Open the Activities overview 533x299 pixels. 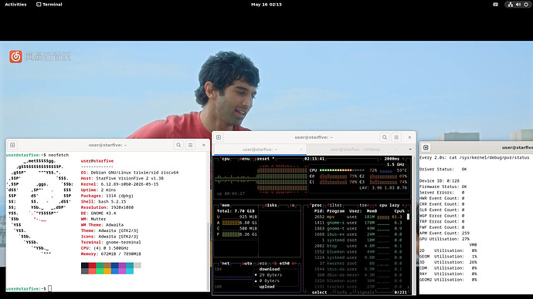pyautogui.click(x=15, y=5)
